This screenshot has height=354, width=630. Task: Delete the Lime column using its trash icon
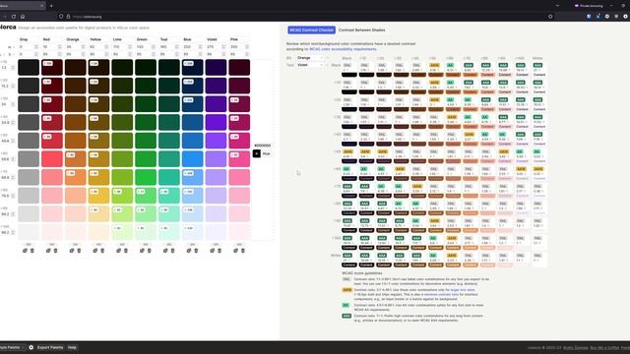pos(126,251)
